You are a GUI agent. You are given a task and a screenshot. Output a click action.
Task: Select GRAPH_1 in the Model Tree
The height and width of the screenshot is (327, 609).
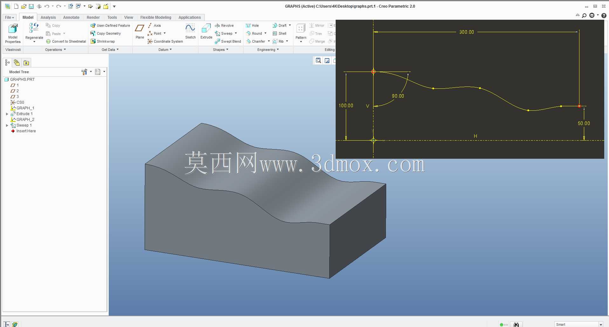point(22,108)
